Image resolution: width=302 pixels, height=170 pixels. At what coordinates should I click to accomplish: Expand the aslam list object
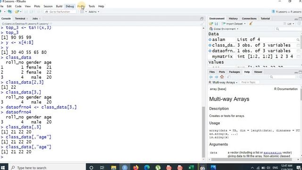click(210, 40)
